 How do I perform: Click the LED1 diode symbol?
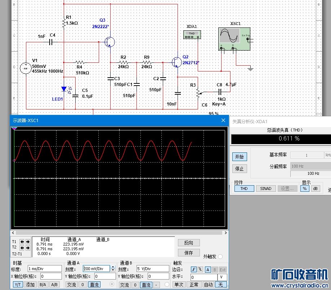point(64,89)
